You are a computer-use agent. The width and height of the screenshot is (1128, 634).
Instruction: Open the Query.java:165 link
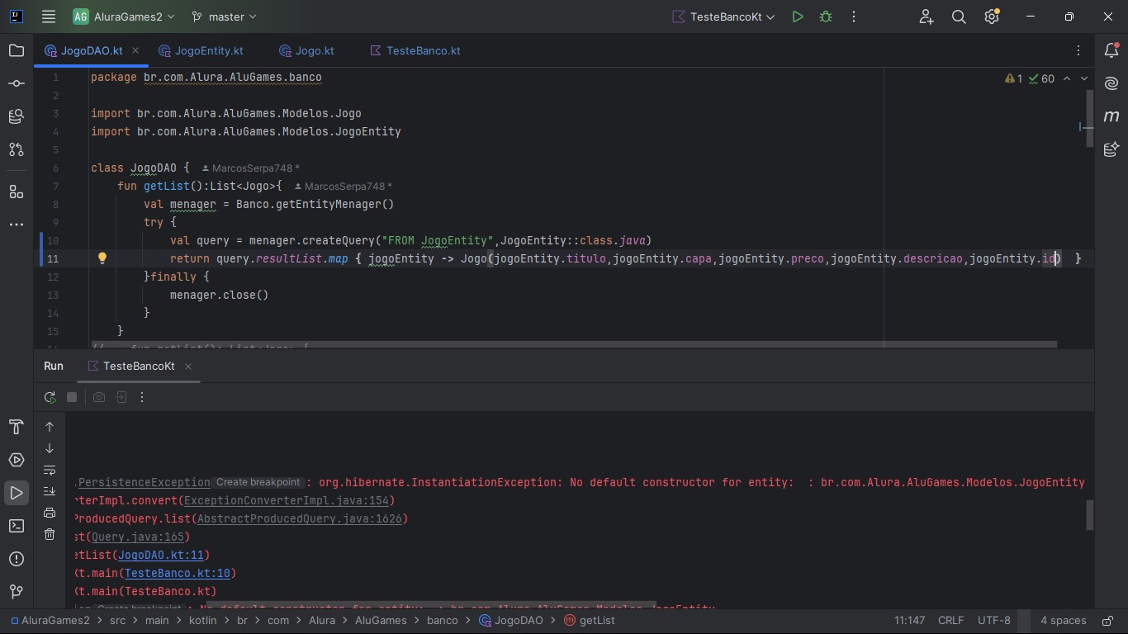[x=138, y=537]
